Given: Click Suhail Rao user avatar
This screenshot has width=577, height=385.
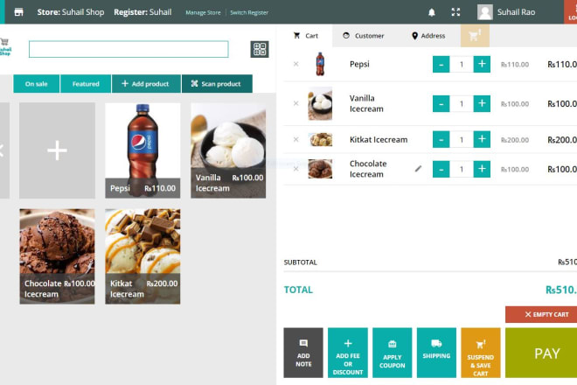Looking at the screenshot, I should [485, 12].
